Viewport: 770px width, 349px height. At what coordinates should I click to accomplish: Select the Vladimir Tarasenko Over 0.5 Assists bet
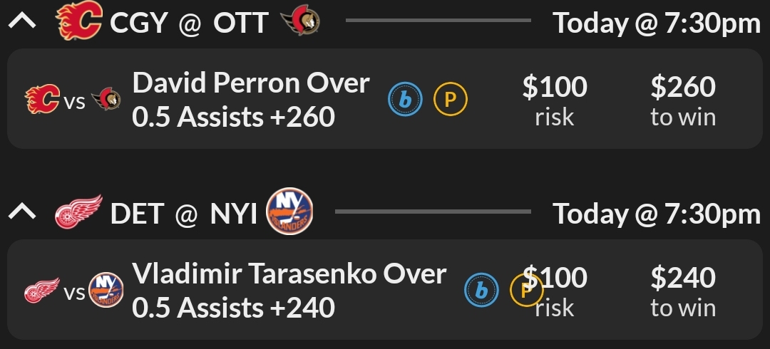click(289, 291)
